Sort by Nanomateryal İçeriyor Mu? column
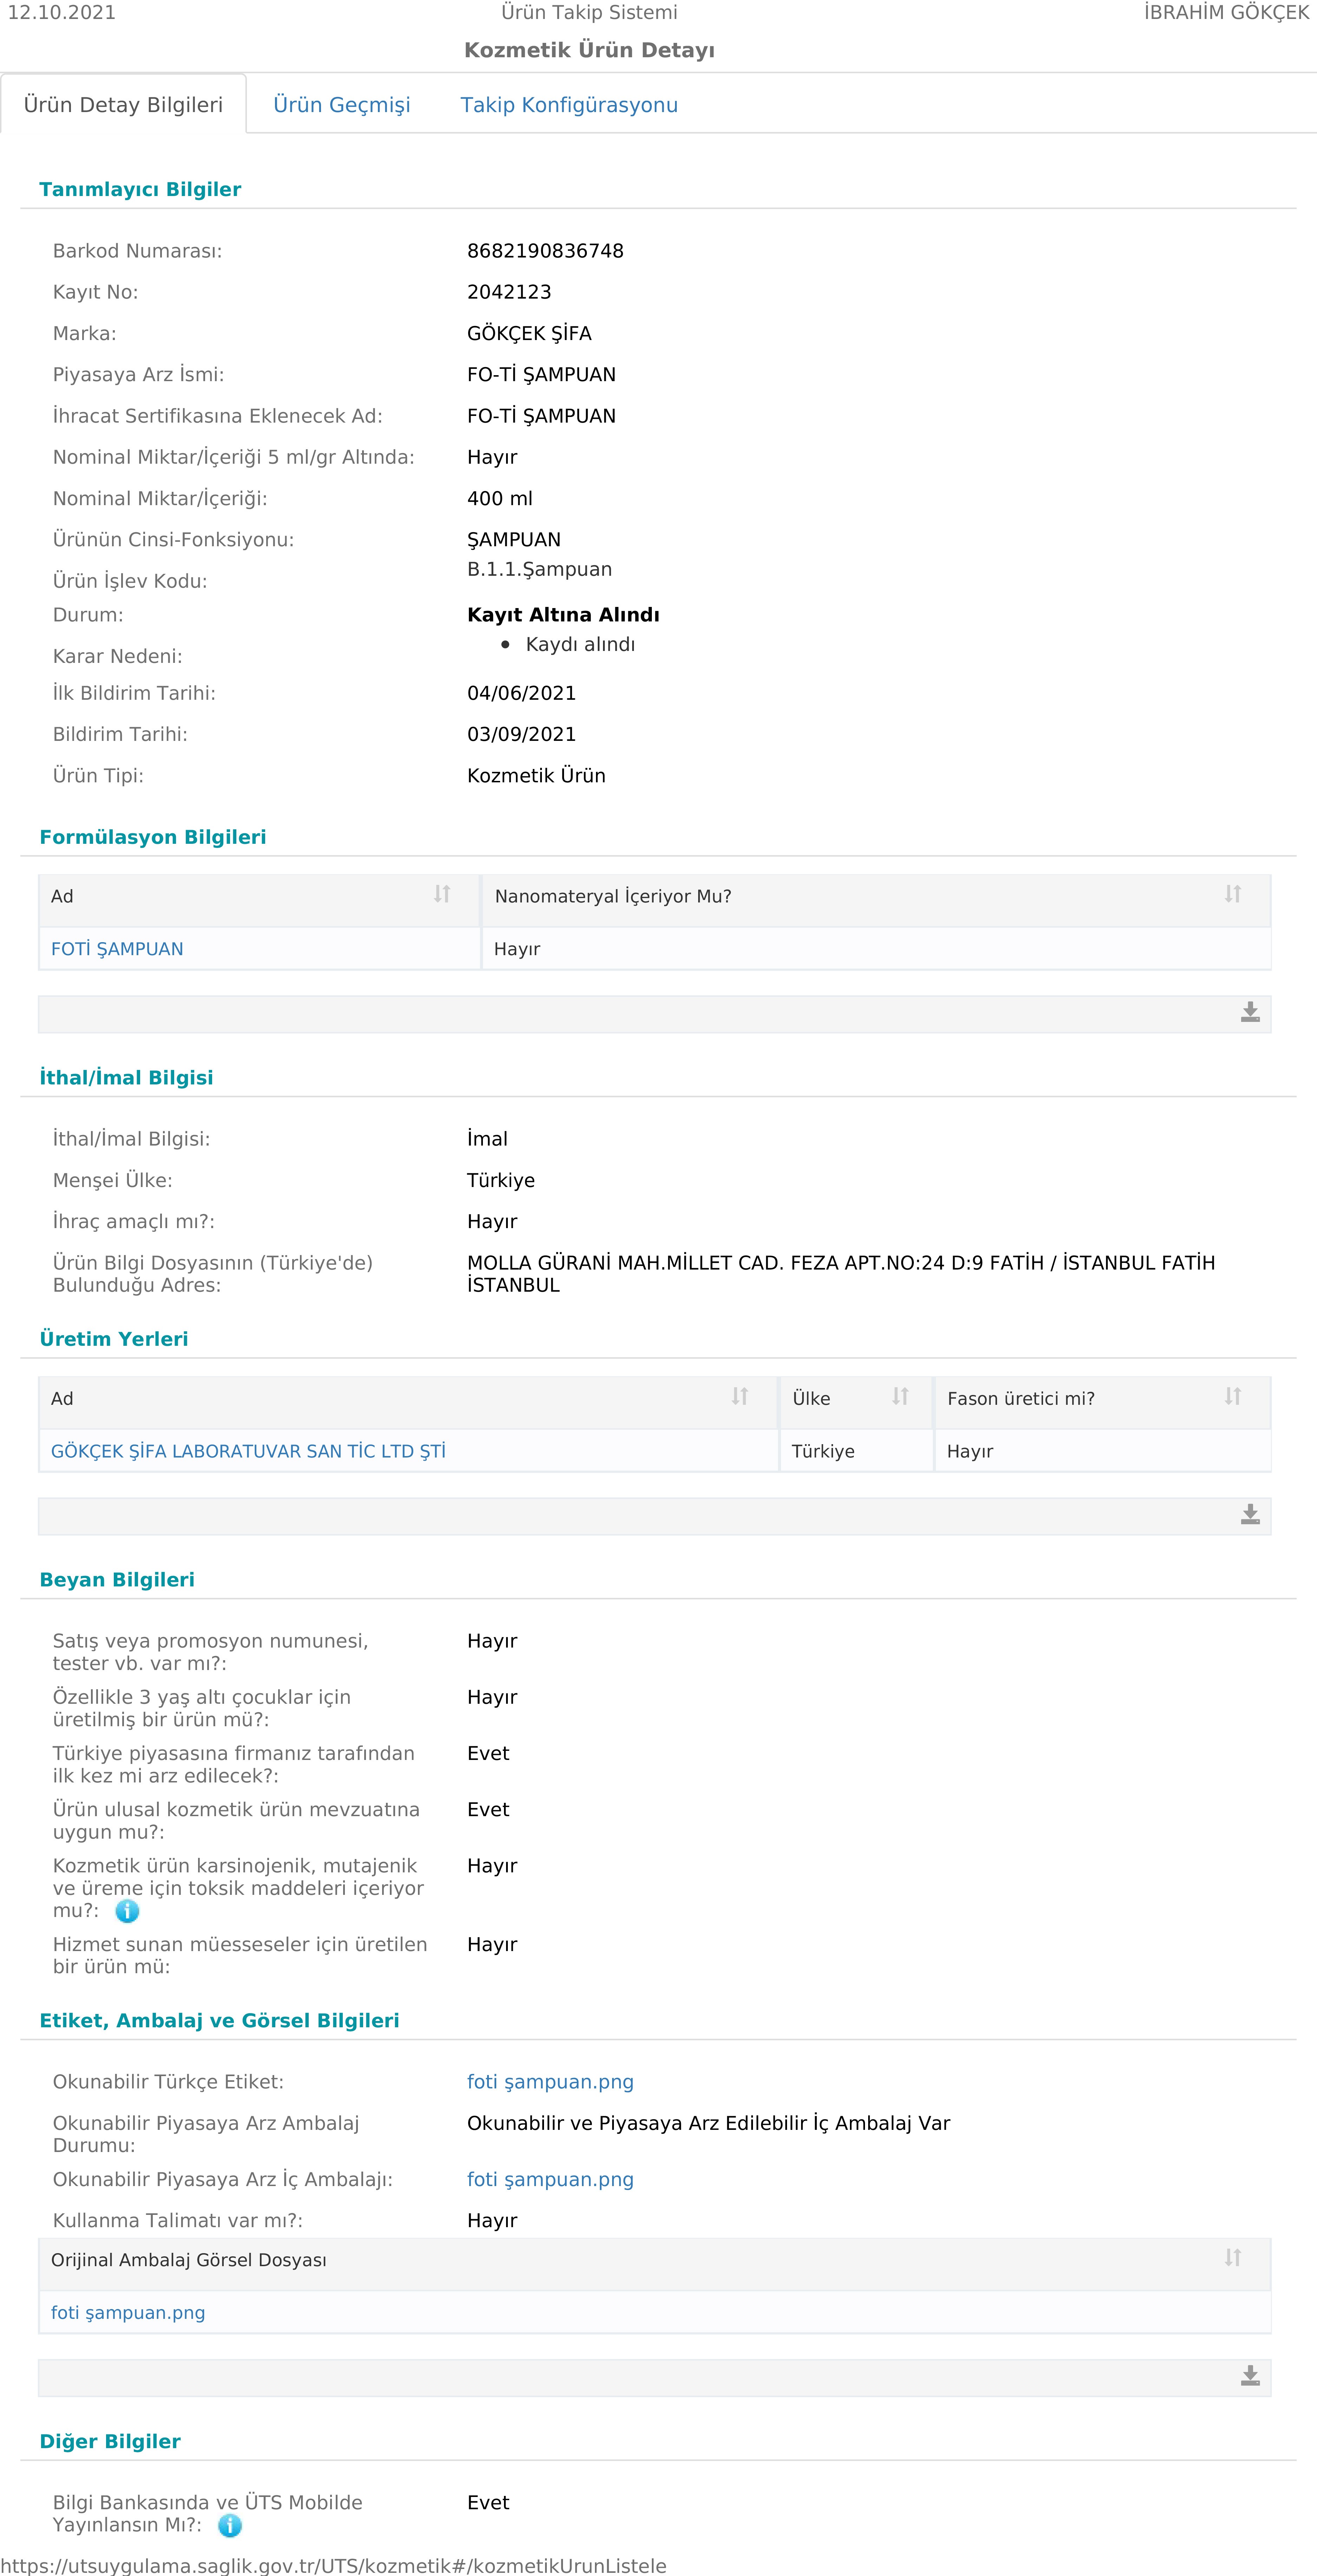1317x2576 pixels. click(1233, 894)
